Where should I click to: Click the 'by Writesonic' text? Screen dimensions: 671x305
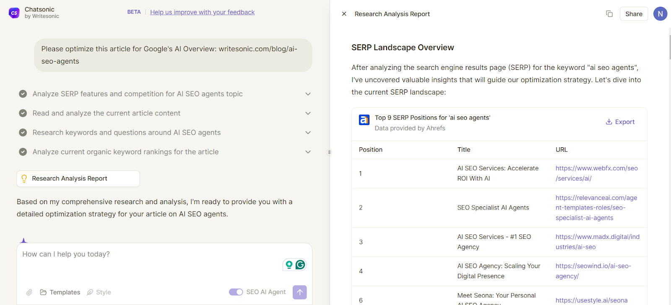click(x=42, y=16)
